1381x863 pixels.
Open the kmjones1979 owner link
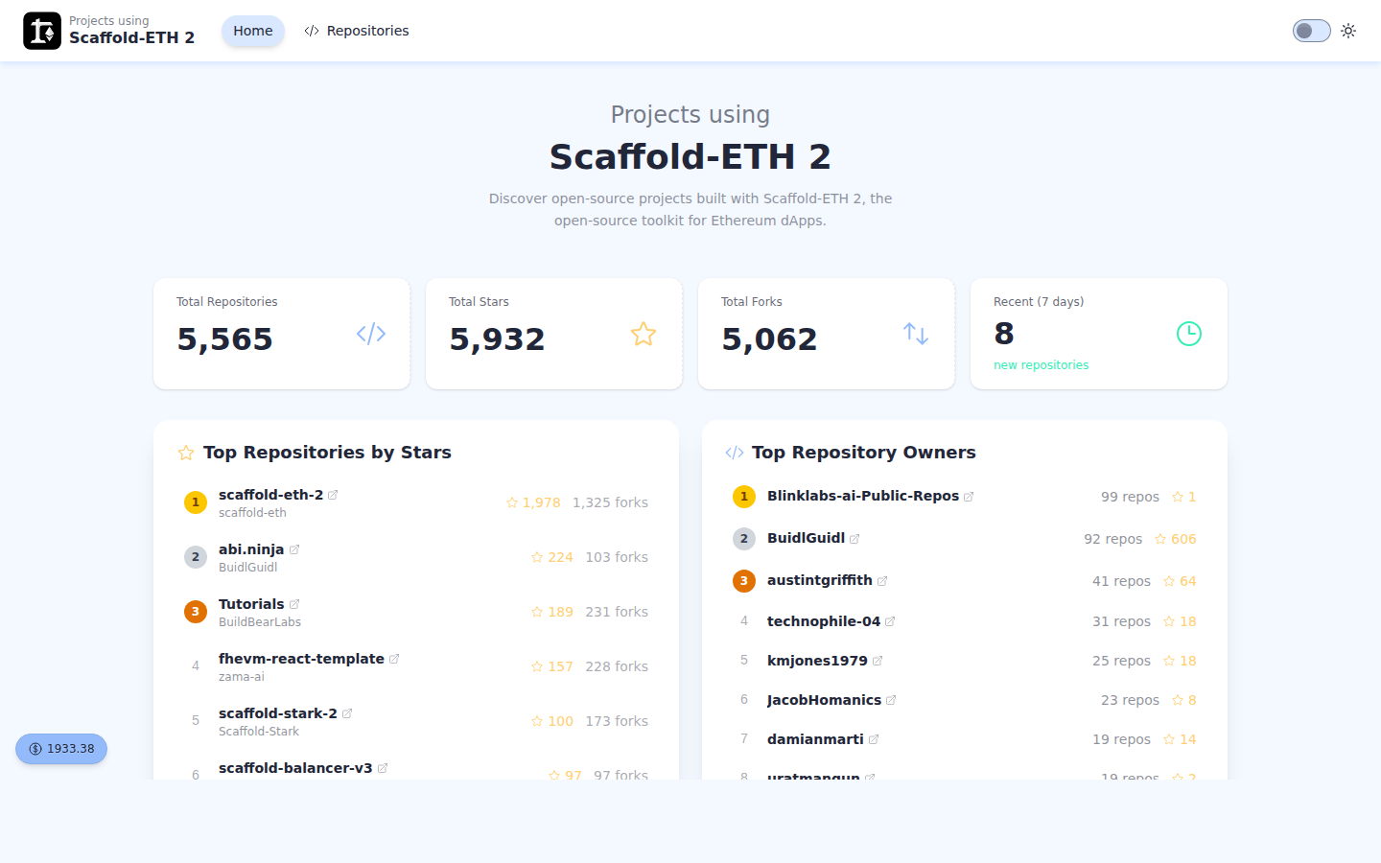click(817, 661)
